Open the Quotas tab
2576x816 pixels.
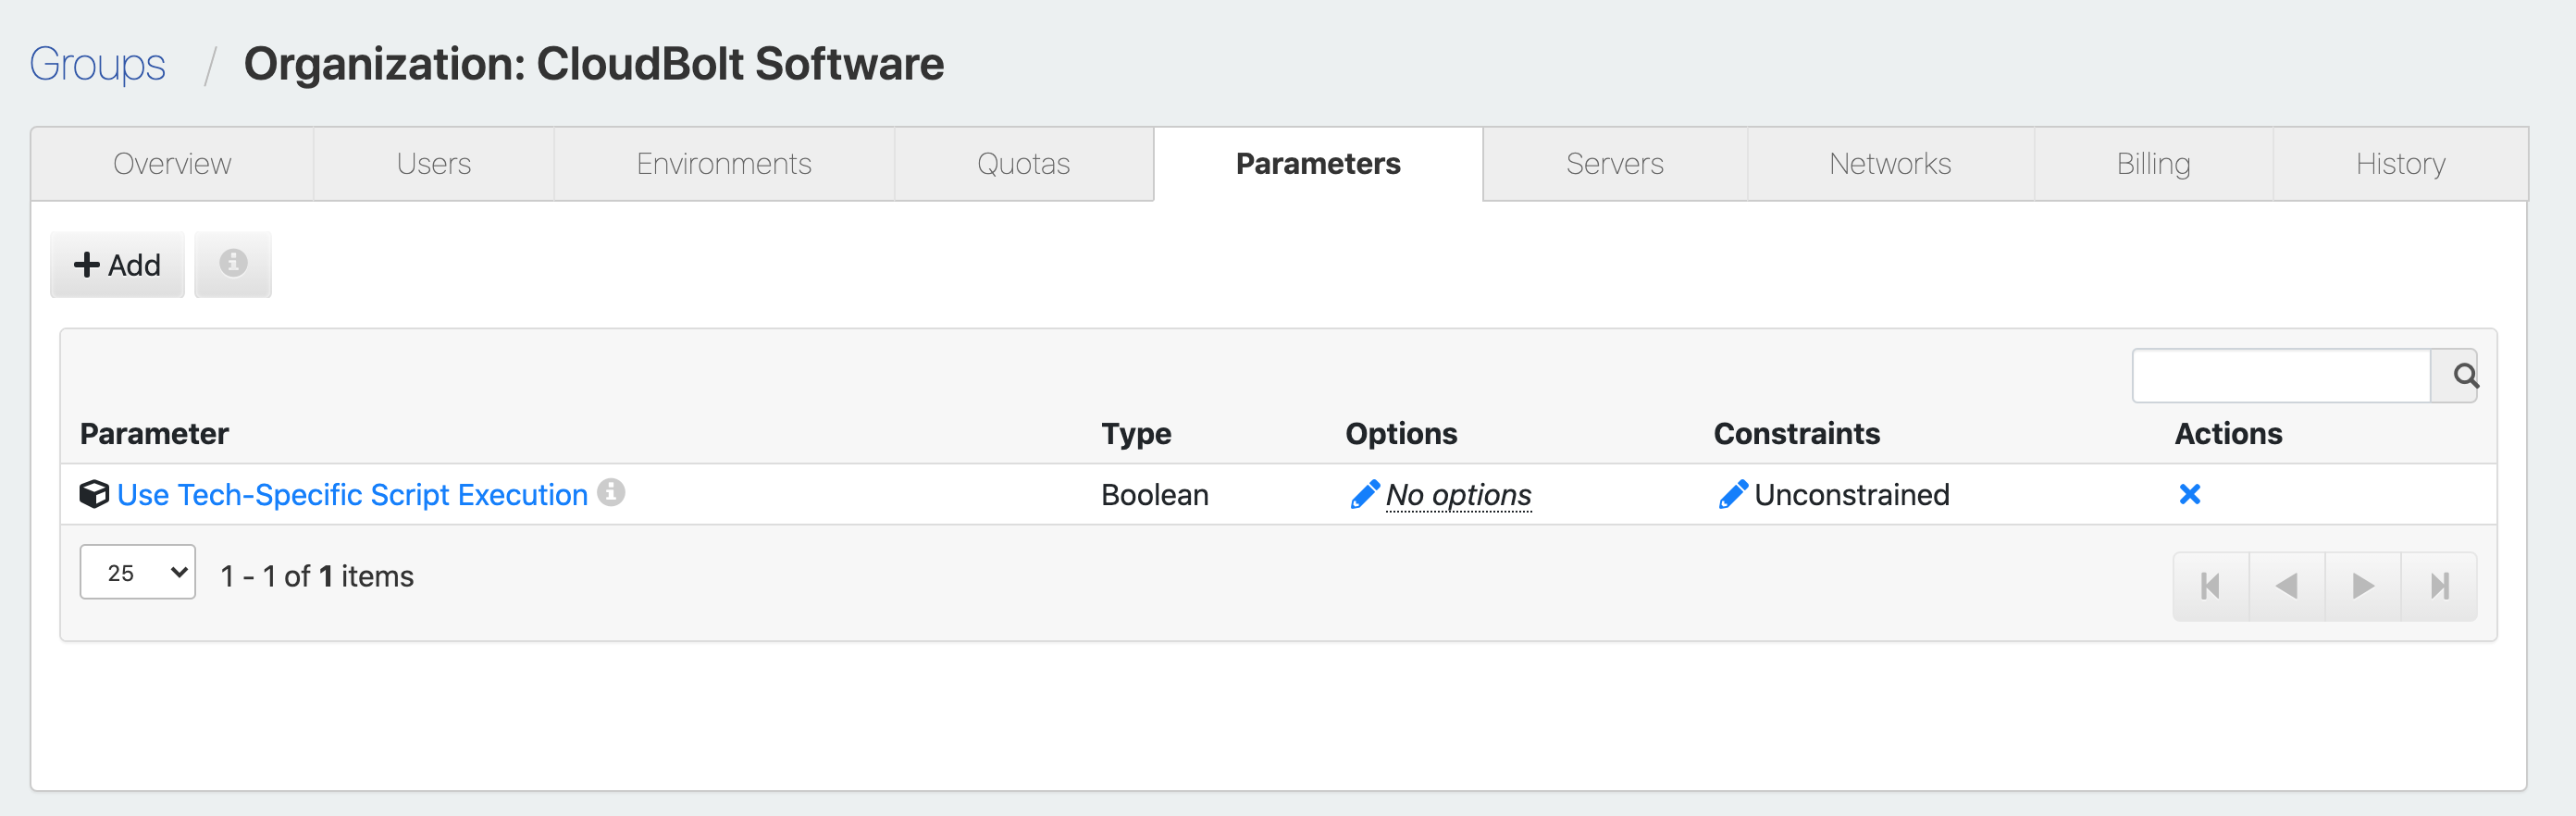tap(1023, 164)
